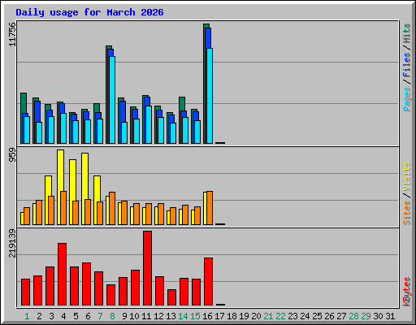416x325 pixels.
Task: Click green day label 15 on the x-axis
Action: coord(195,316)
